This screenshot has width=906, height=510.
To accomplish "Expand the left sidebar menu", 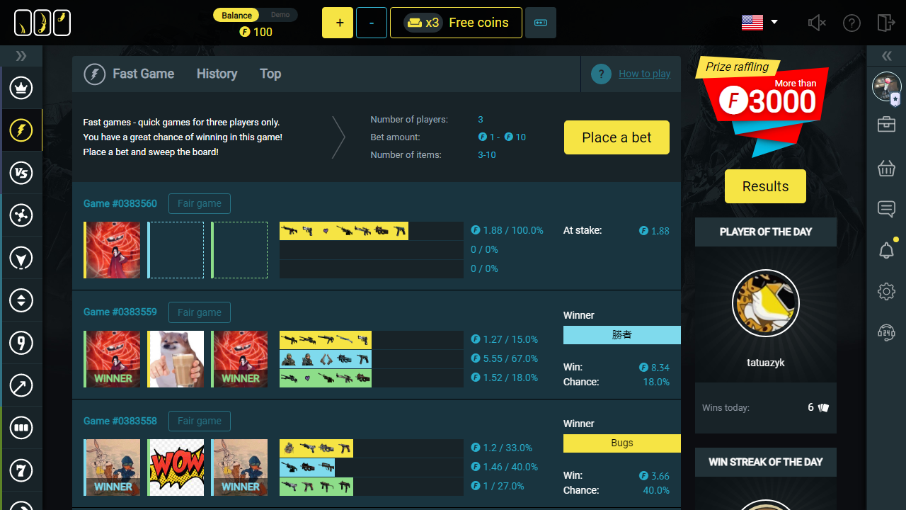I will pos(21,56).
